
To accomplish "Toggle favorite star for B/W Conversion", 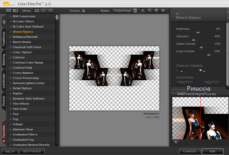I will point(11,16).
